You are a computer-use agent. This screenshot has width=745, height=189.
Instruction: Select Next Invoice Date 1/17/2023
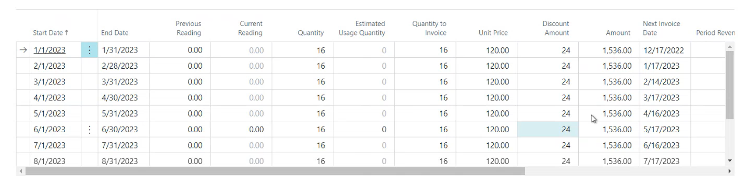pyautogui.click(x=665, y=66)
